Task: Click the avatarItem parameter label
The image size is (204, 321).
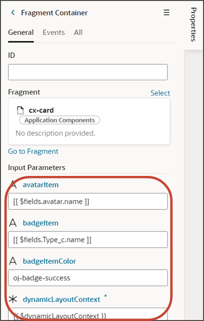Action: click(41, 185)
